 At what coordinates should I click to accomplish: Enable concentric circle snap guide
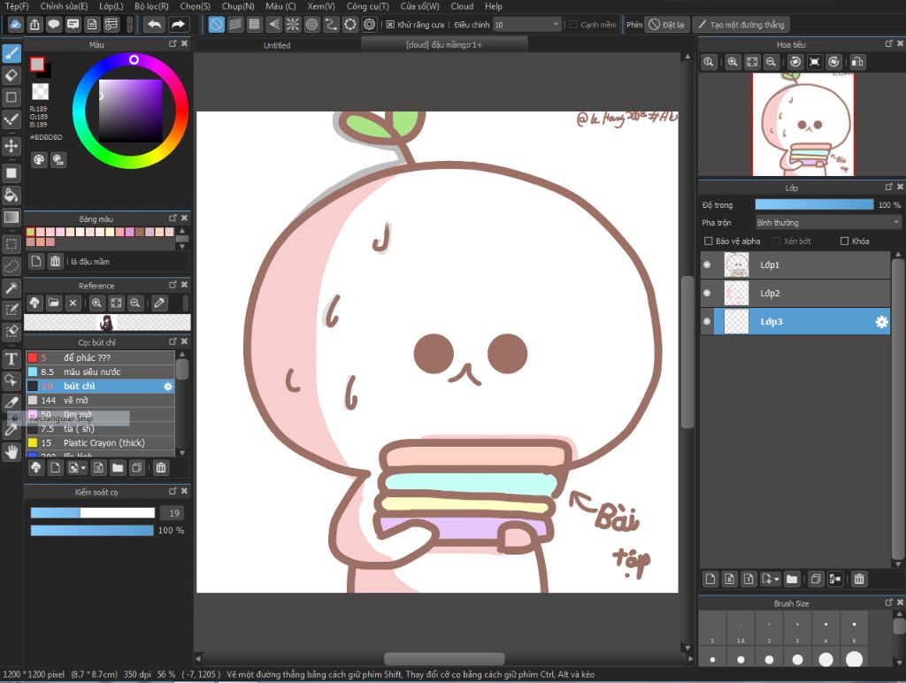(312, 24)
